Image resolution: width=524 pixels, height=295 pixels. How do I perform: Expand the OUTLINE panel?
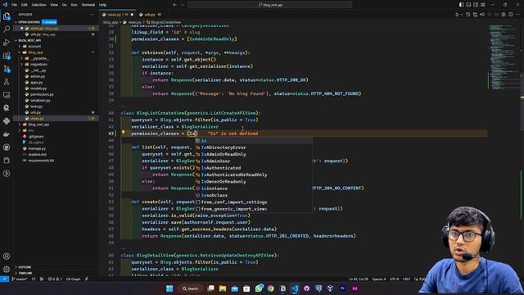(25, 267)
